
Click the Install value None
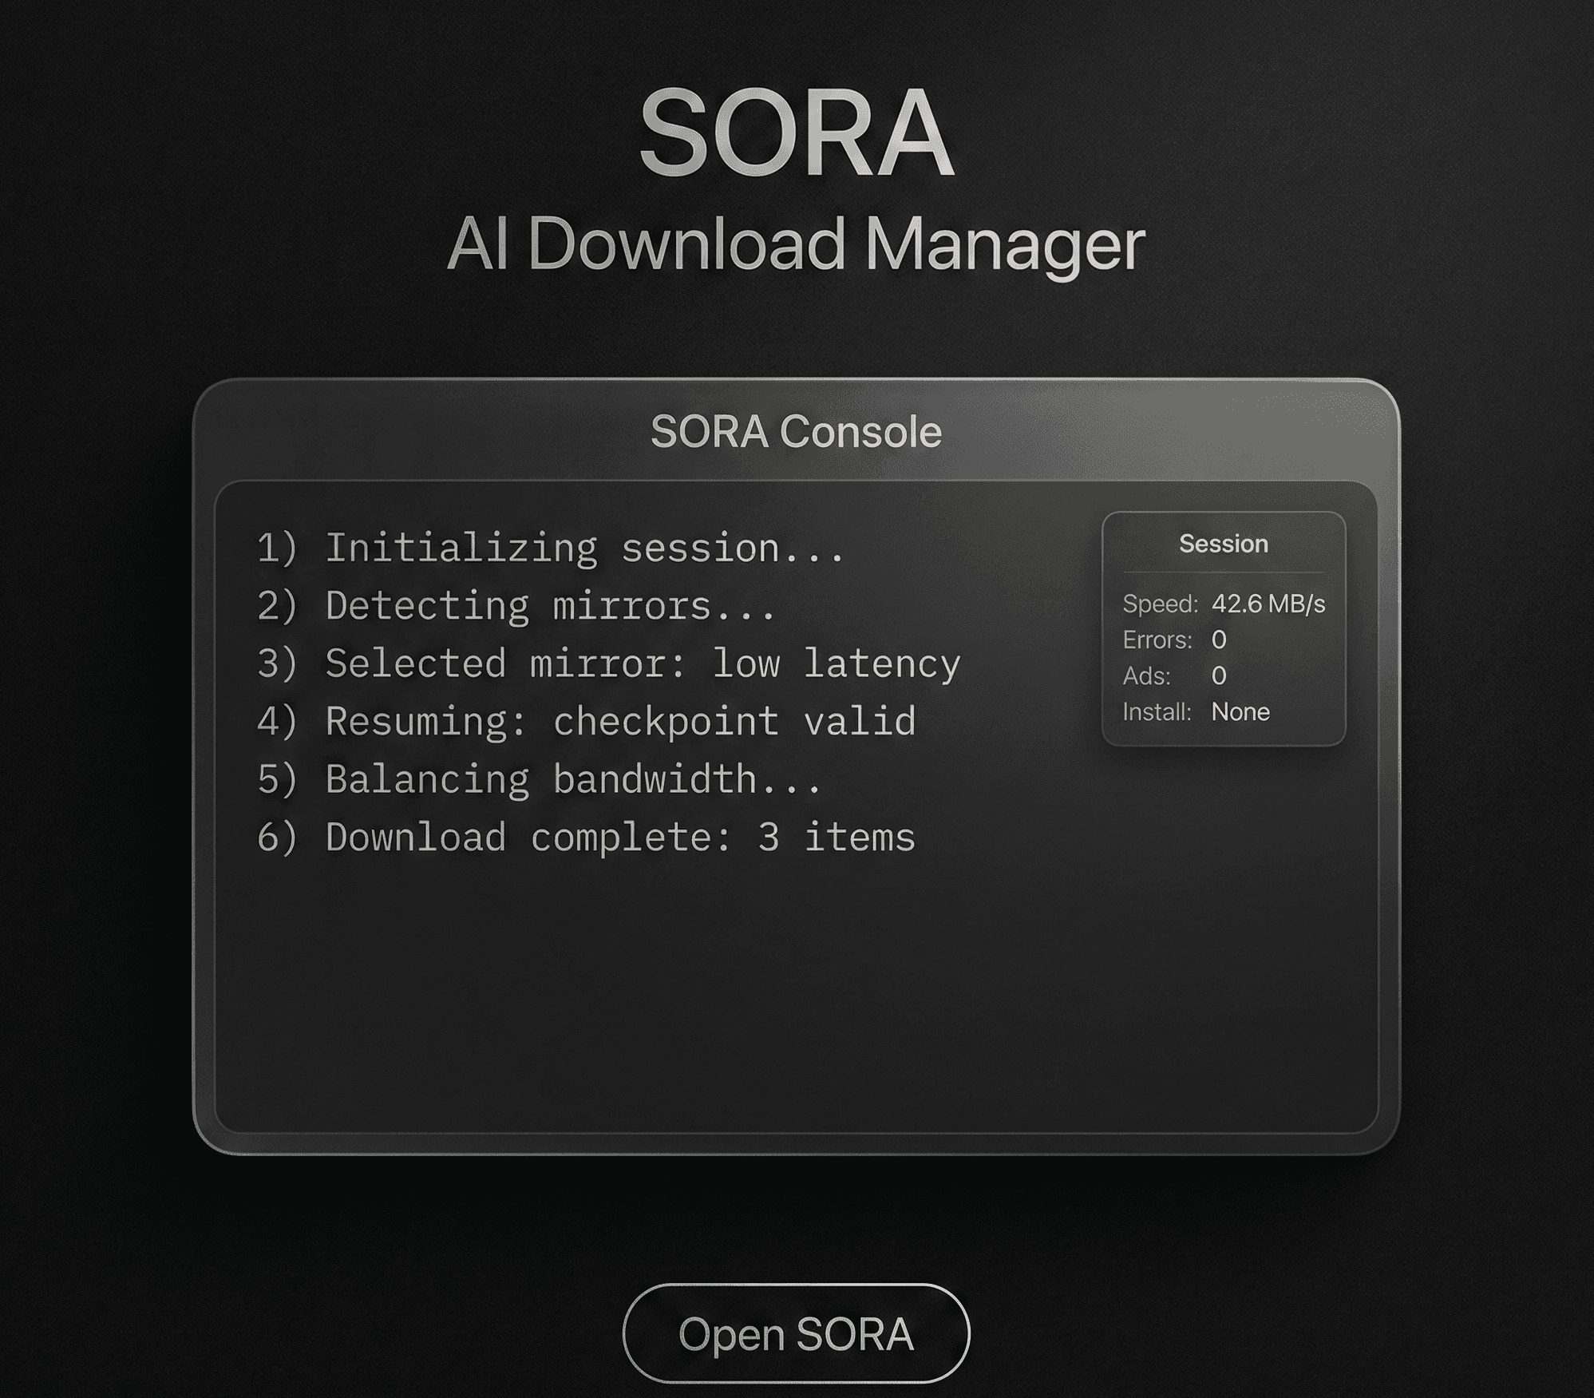tap(1240, 711)
